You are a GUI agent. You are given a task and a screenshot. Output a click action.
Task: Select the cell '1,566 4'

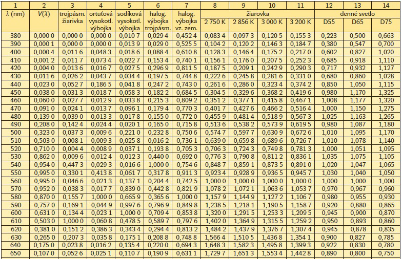click(x=215, y=237)
